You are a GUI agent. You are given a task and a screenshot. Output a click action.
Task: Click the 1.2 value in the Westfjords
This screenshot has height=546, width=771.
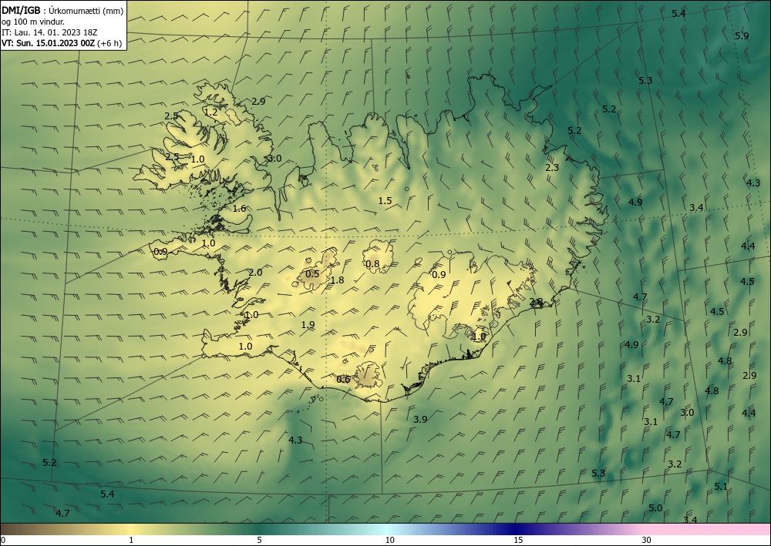click(210, 112)
